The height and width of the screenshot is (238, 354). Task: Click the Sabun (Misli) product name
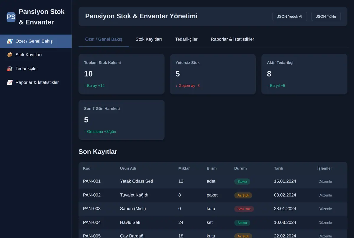pos(133,209)
